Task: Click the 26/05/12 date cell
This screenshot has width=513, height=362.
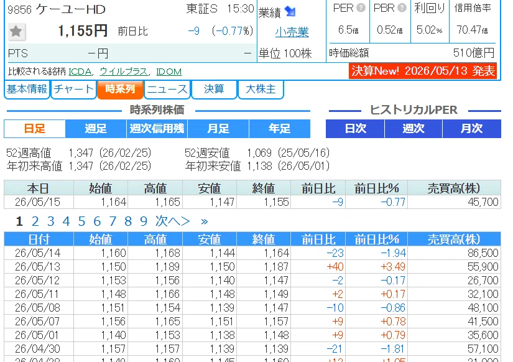Action: click(x=38, y=281)
